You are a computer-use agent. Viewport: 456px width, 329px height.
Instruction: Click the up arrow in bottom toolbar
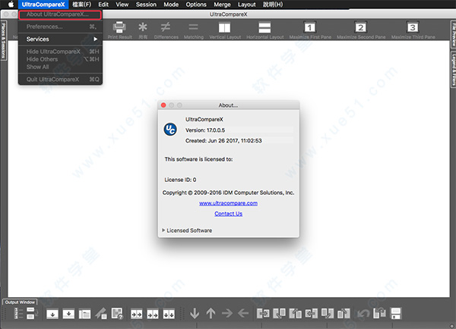click(x=211, y=313)
